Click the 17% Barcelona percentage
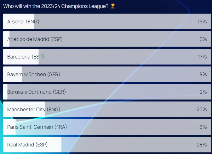Viewport: 212px width, 154px height. click(202, 57)
